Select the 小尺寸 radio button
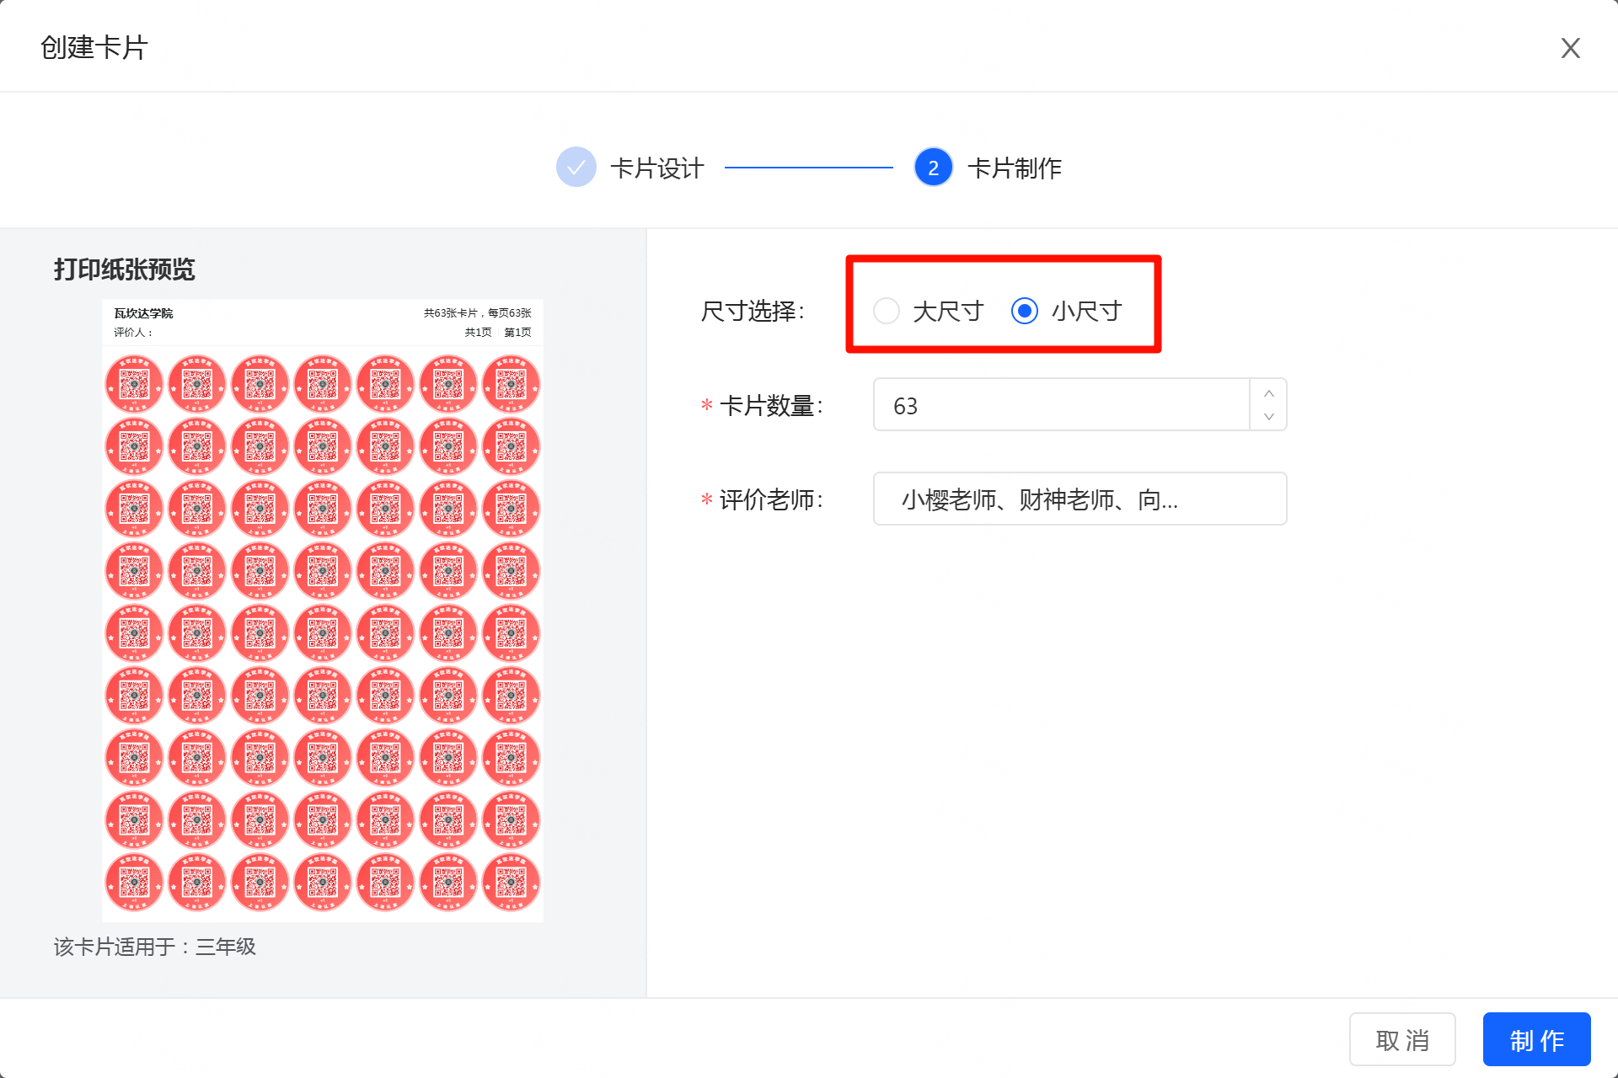The height and width of the screenshot is (1078, 1618). pos(1025,311)
